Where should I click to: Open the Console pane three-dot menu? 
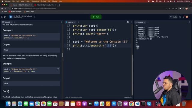189,22
